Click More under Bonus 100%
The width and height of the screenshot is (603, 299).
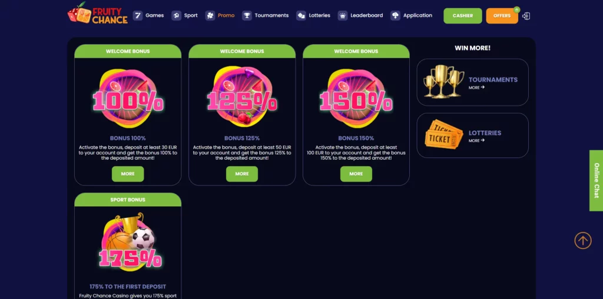128,174
